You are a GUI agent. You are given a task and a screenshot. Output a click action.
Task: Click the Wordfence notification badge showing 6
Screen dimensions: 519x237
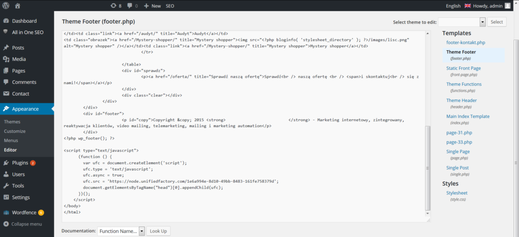point(41,213)
